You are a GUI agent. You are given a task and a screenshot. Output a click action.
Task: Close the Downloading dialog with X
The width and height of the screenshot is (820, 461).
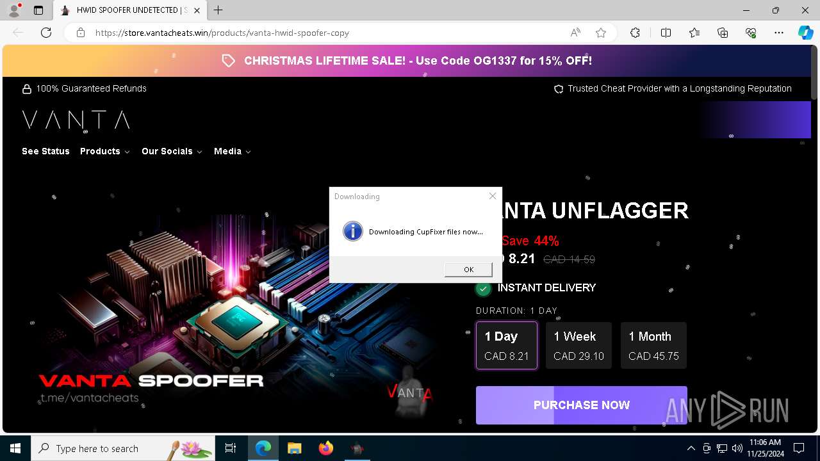point(492,196)
